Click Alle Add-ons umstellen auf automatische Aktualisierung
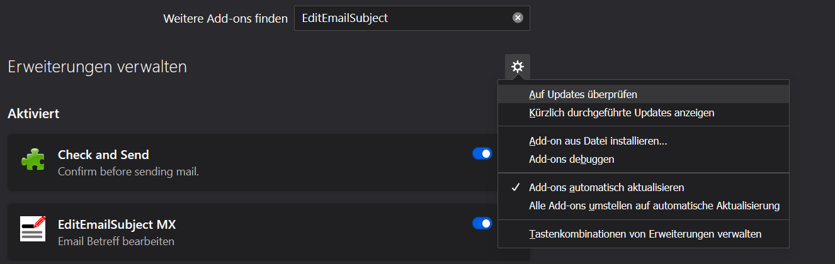Viewport: 835px width, 264px height. 654,206
